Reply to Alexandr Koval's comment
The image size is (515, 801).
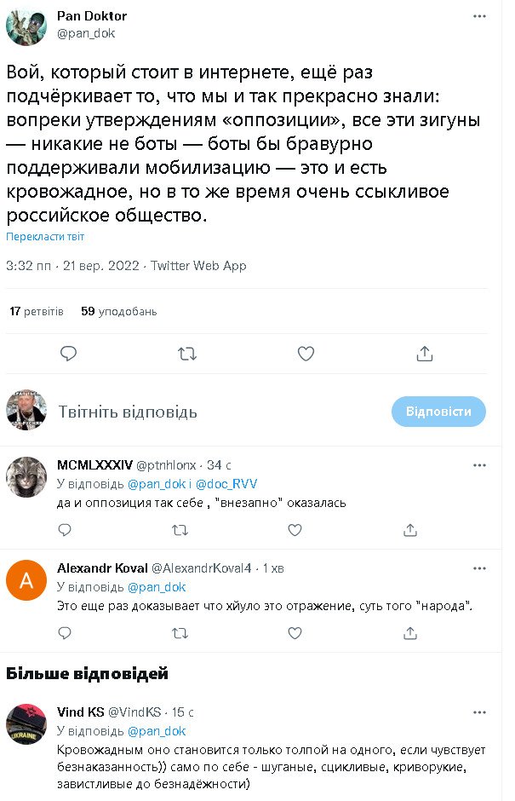[65, 633]
